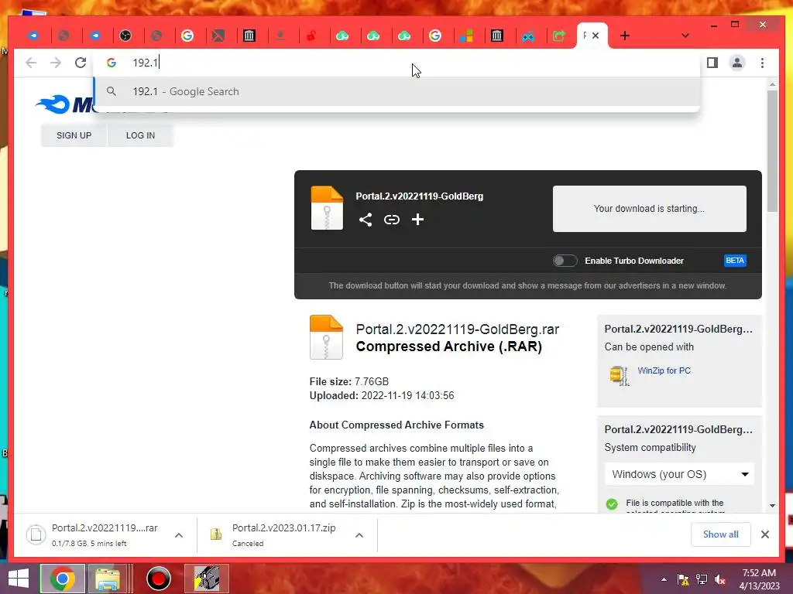Copy link using chain icon
Viewport: 793px width, 594px height.
pos(391,219)
